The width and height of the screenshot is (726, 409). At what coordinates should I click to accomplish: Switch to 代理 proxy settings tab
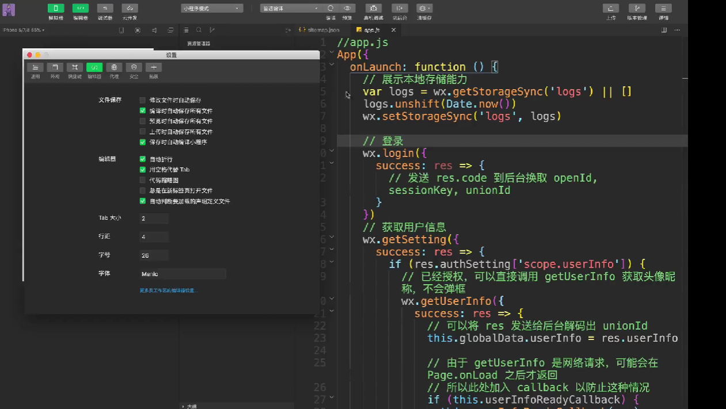114,71
